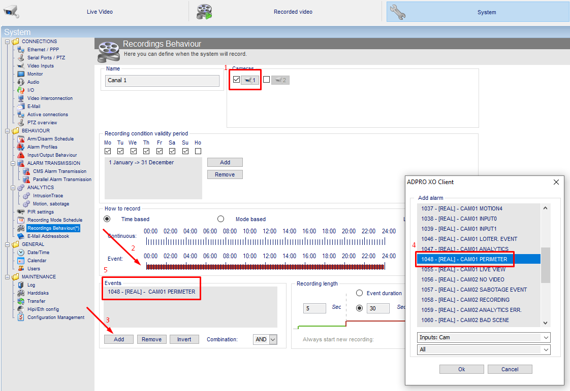Uncheck the Wednesday (We) checkbox
This screenshot has width=570, height=391.
(134, 151)
